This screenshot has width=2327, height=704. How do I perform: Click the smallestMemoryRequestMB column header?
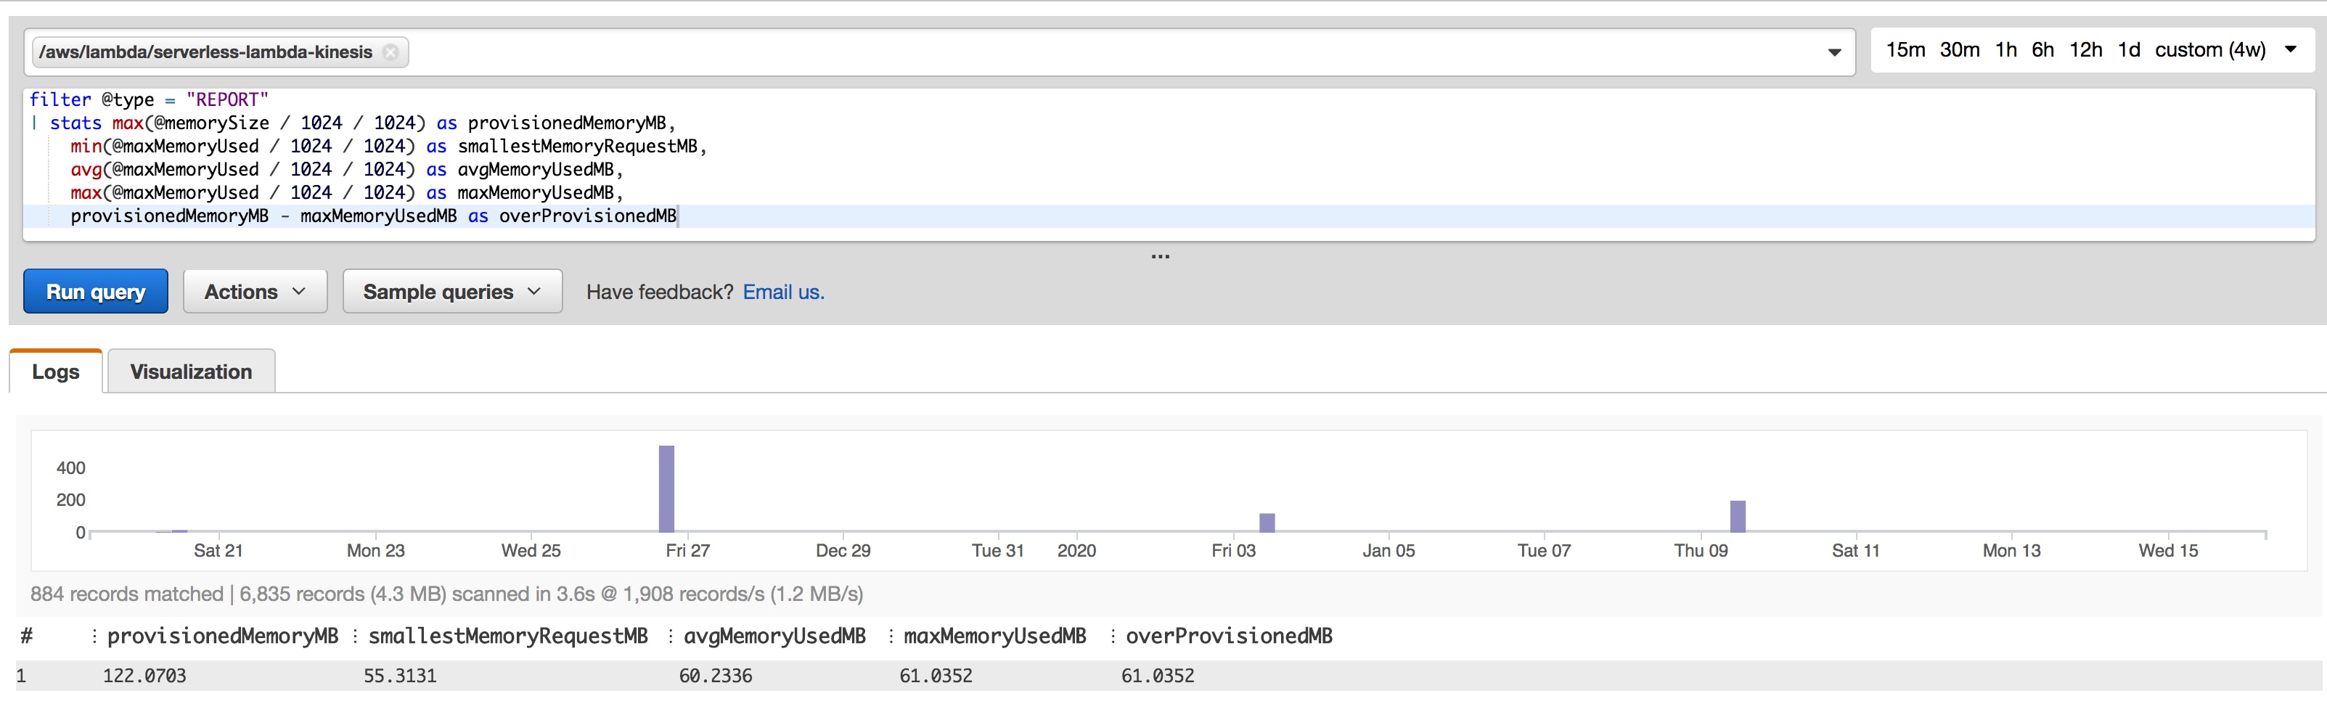[x=507, y=637]
